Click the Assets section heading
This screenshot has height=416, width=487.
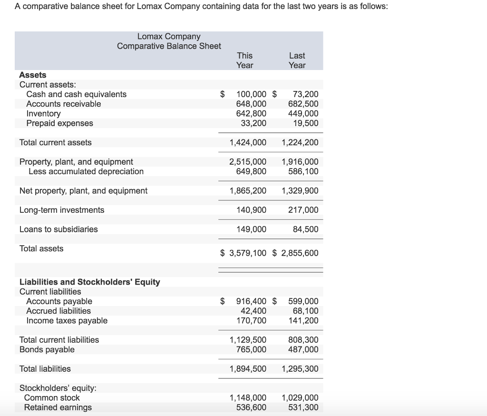32,75
